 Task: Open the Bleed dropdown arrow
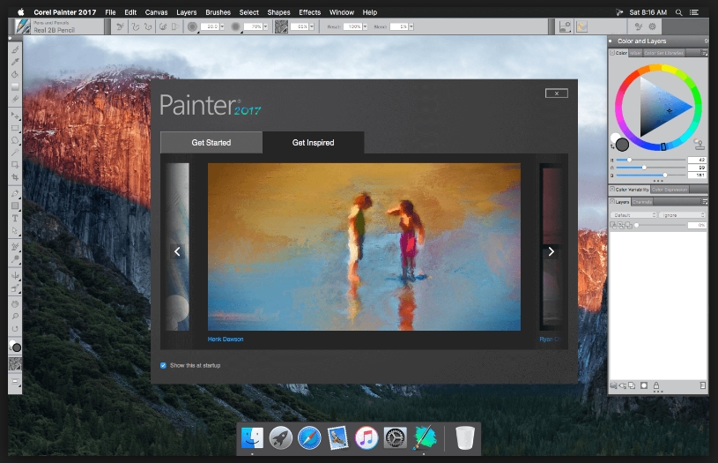tap(411, 27)
